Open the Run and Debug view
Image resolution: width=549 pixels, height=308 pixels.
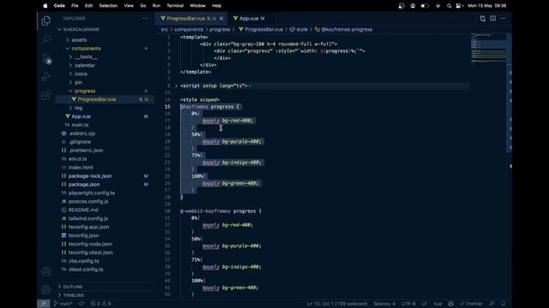(45, 76)
